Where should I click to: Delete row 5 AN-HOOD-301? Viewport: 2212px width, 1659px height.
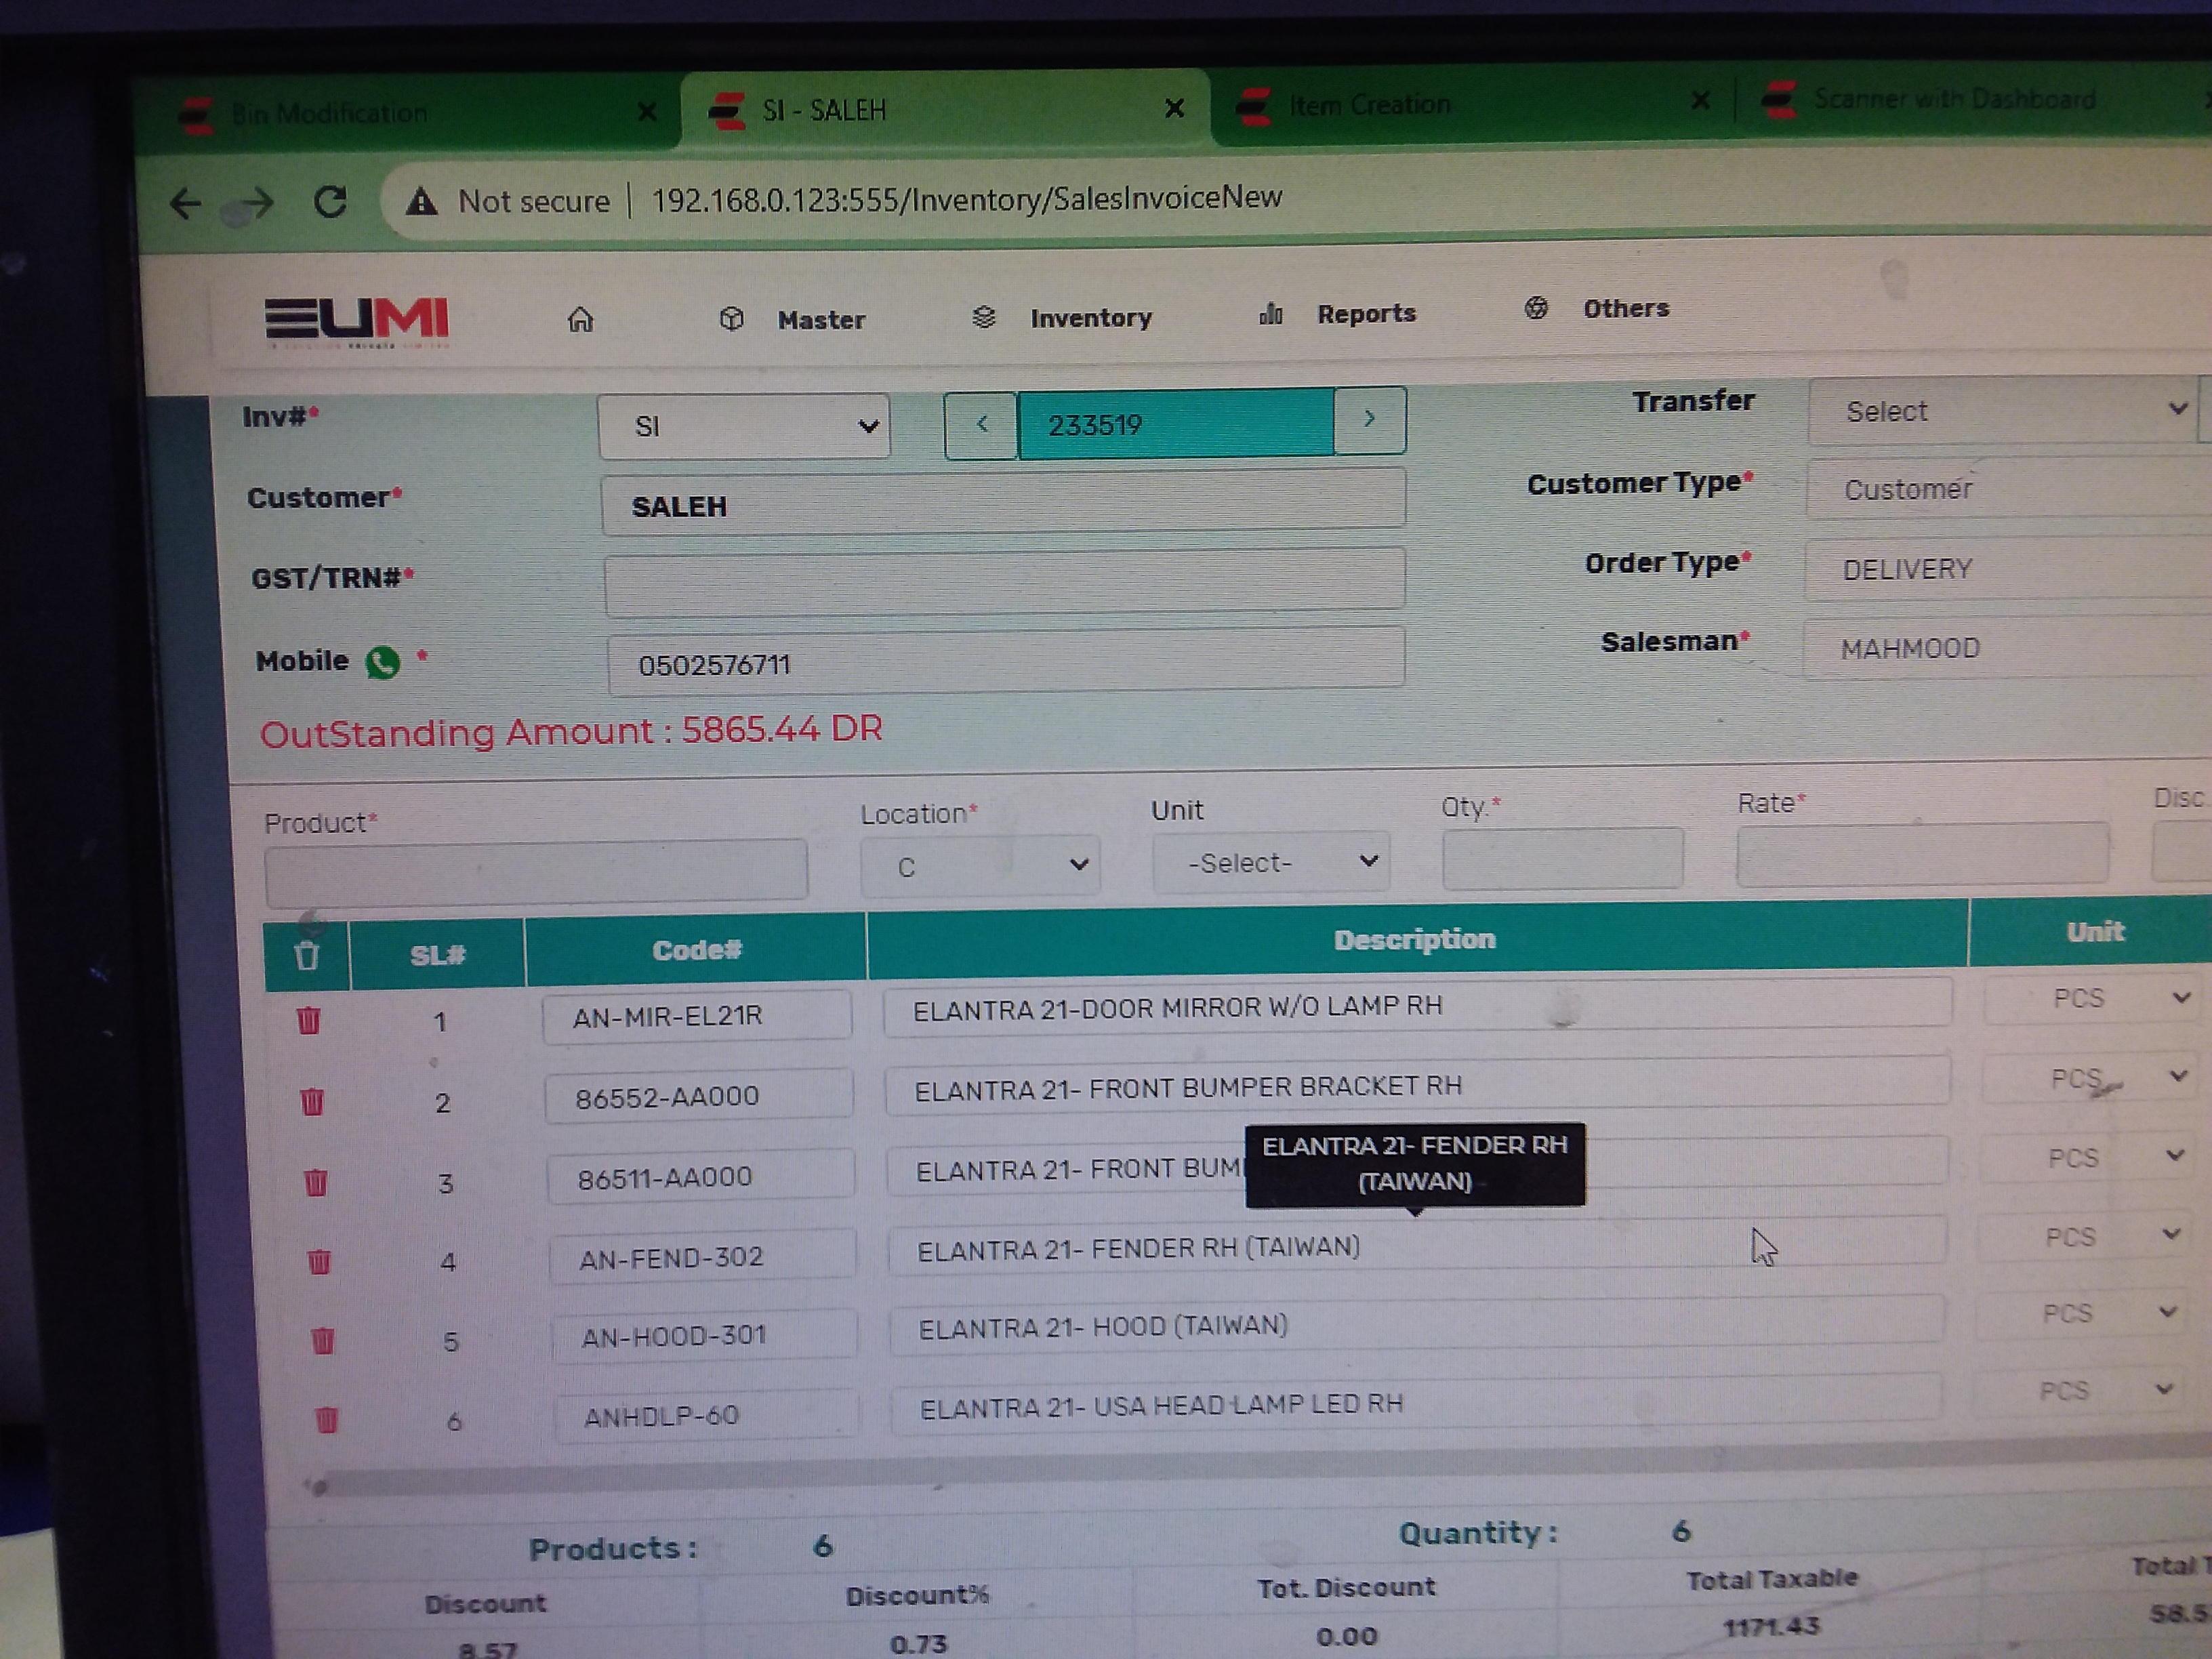click(322, 1340)
